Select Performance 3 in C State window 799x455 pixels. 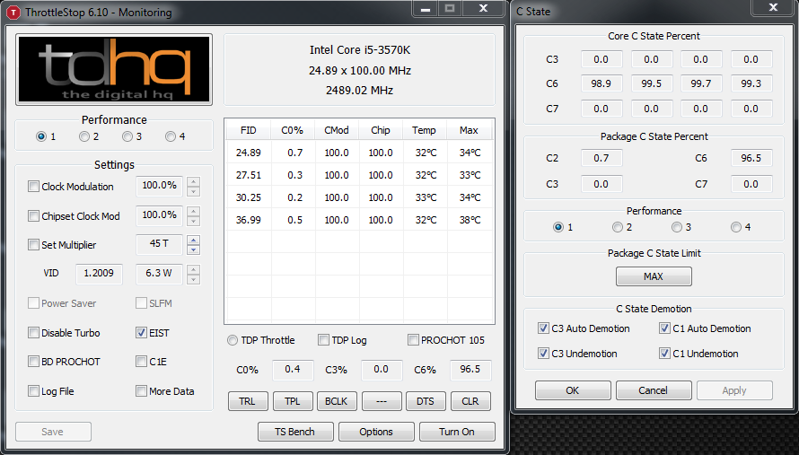[x=677, y=227]
